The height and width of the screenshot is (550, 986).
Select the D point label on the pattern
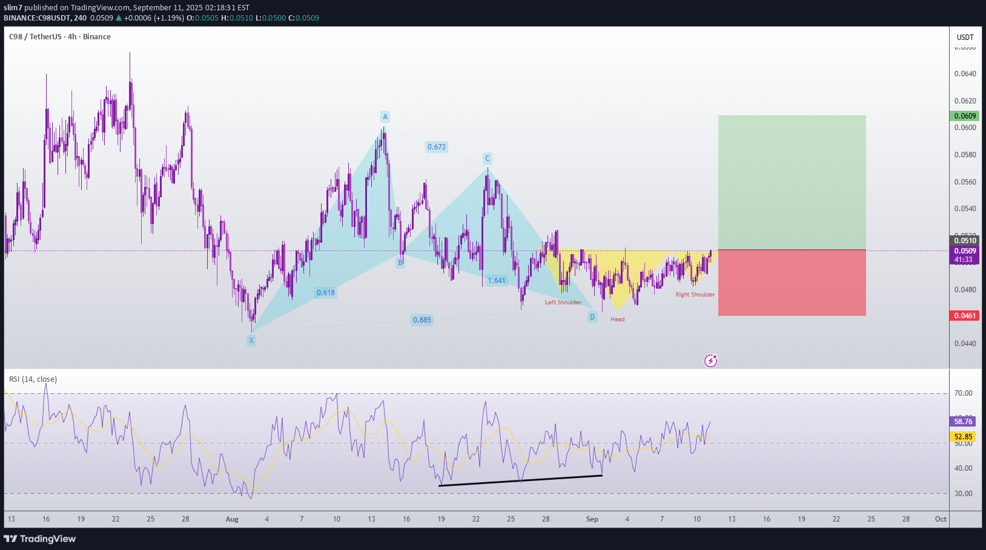[x=592, y=317]
